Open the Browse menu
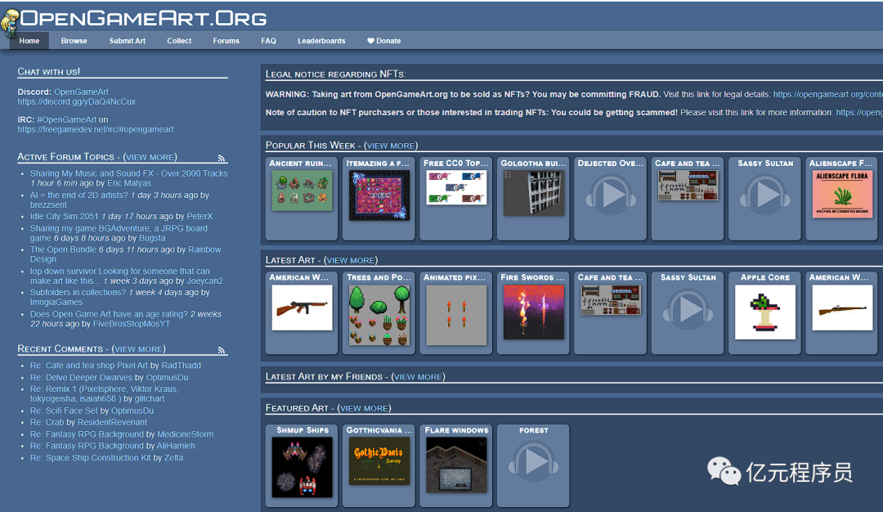This screenshot has width=883, height=512. tap(74, 41)
